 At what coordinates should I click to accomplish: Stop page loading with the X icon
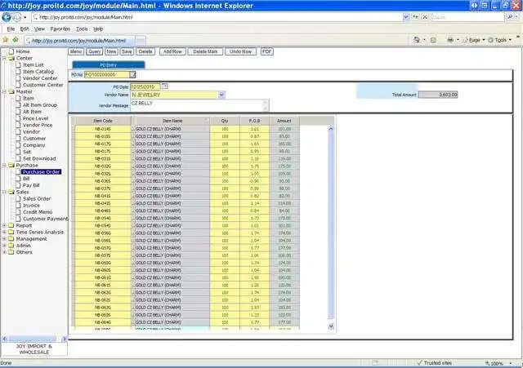425,17
